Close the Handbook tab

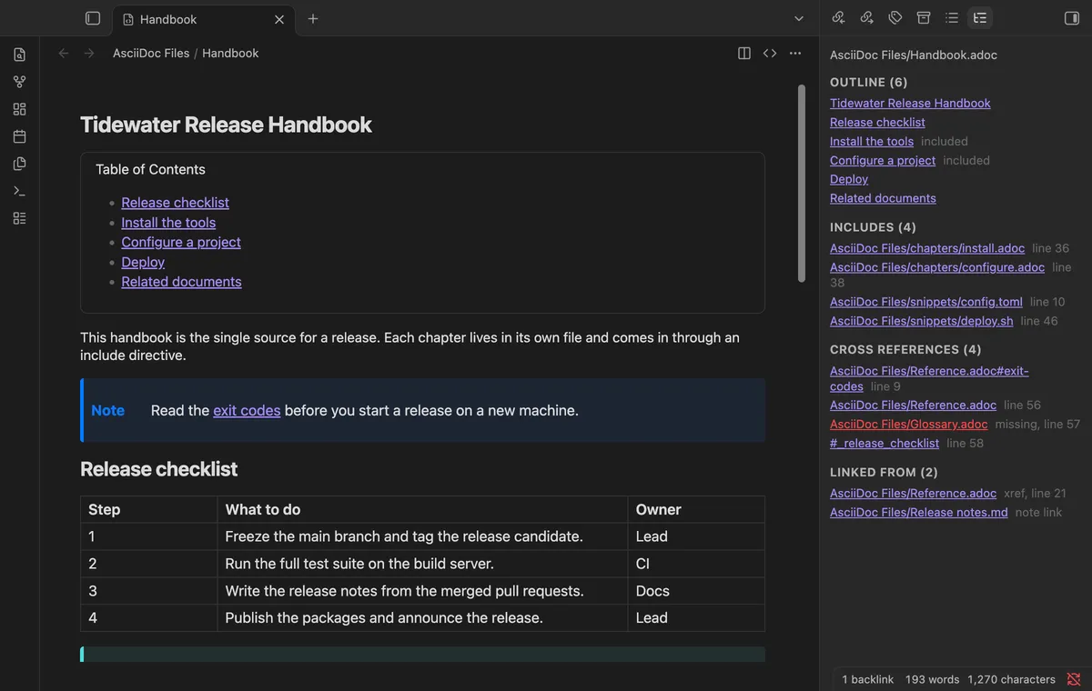(x=279, y=19)
